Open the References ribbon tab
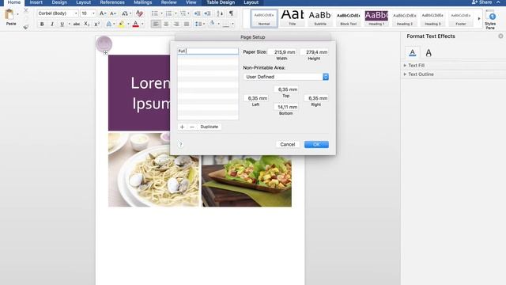 112,2
